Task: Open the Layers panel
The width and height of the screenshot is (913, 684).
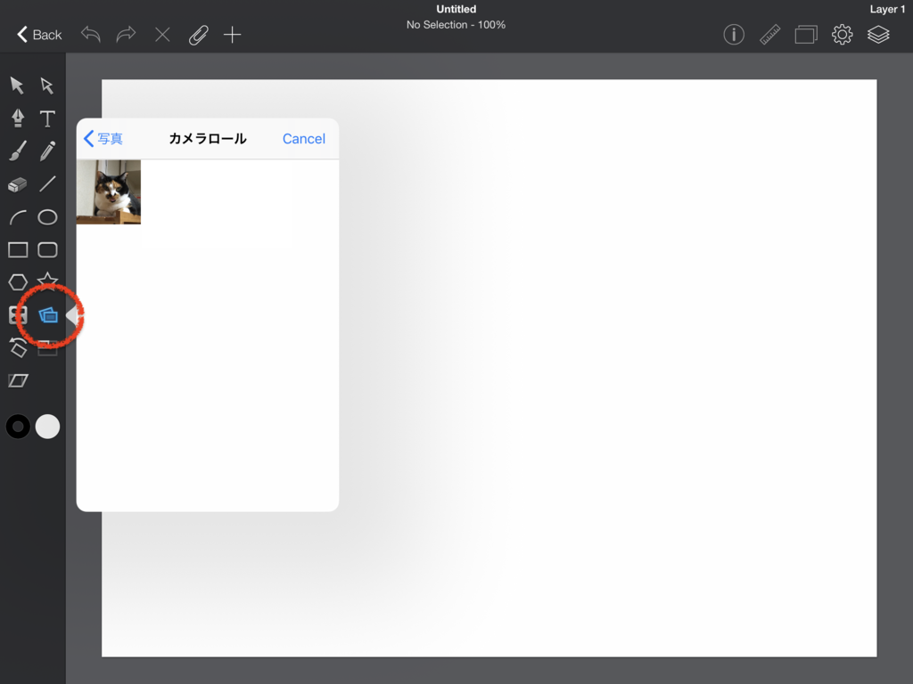Action: [x=878, y=35]
